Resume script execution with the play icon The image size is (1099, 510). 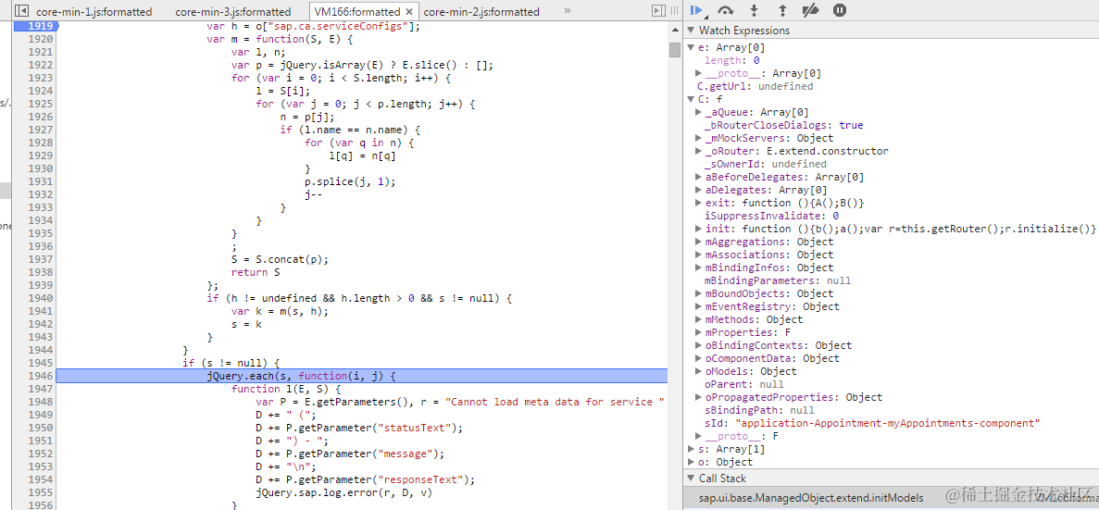[x=696, y=10]
